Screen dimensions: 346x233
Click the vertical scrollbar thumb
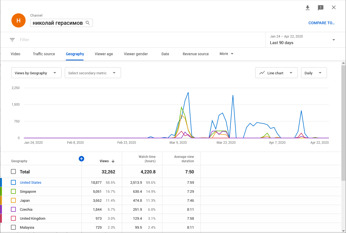[x=344, y=122]
